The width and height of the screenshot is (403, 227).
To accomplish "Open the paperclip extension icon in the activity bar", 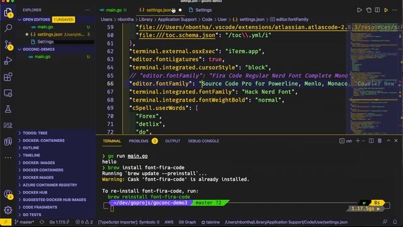I will click(x=8, y=141).
